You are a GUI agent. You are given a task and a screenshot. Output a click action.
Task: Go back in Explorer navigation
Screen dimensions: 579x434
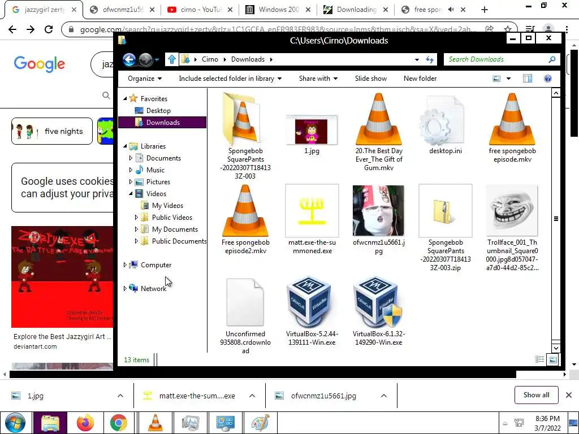click(129, 59)
